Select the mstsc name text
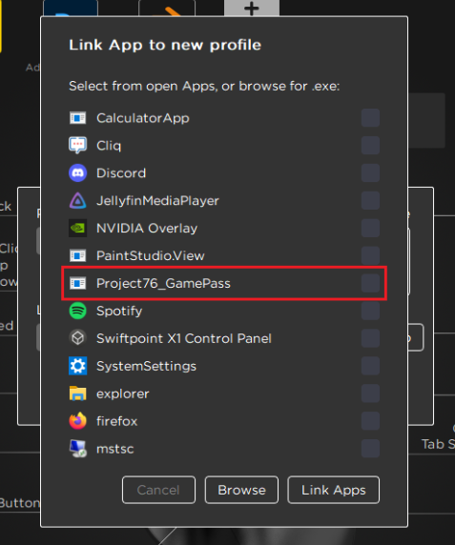This screenshot has height=545, width=455. point(115,449)
